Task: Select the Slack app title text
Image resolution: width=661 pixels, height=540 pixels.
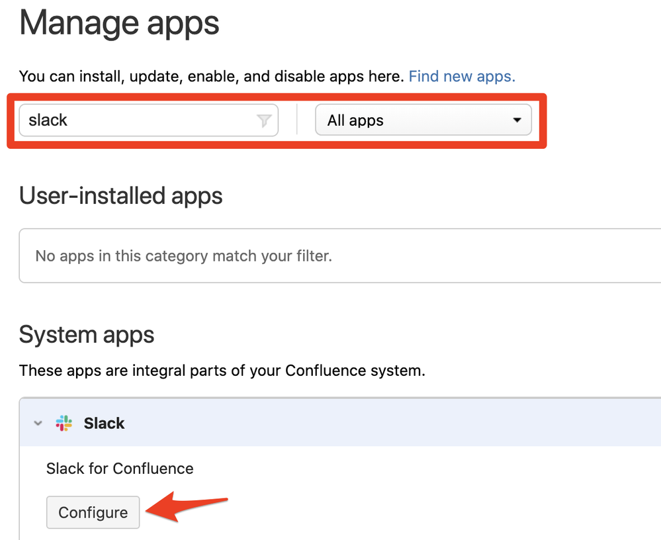Action: click(104, 424)
